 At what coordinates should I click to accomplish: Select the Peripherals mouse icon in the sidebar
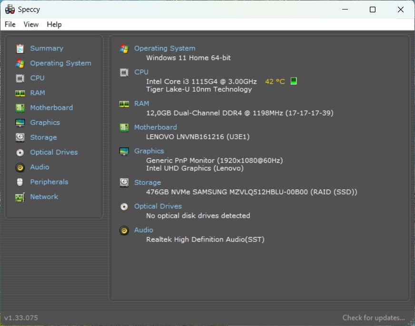click(20, 182)
